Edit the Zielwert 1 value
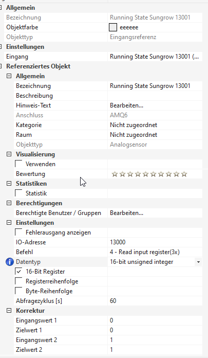Screen dimensions: 208x358 (155, 330)
